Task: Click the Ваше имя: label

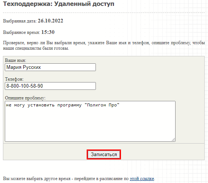Action: 15,60
